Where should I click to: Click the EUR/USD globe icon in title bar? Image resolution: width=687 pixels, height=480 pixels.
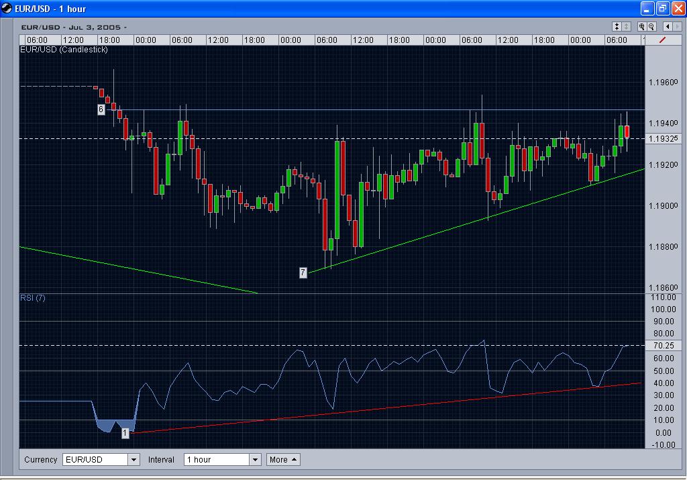[x=7, y=8]
